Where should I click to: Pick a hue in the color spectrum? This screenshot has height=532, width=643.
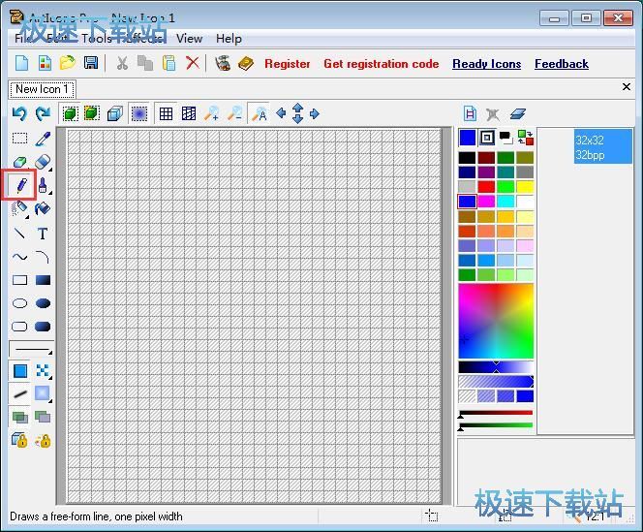pos(496,321)
